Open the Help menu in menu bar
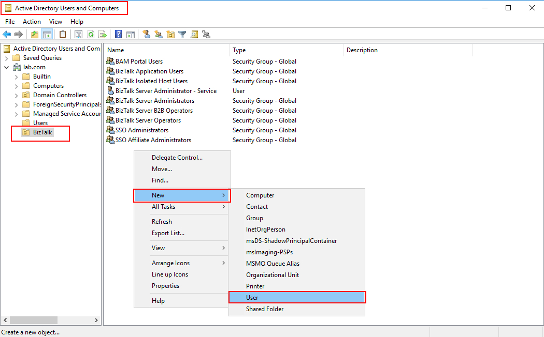 pos(77,22)
